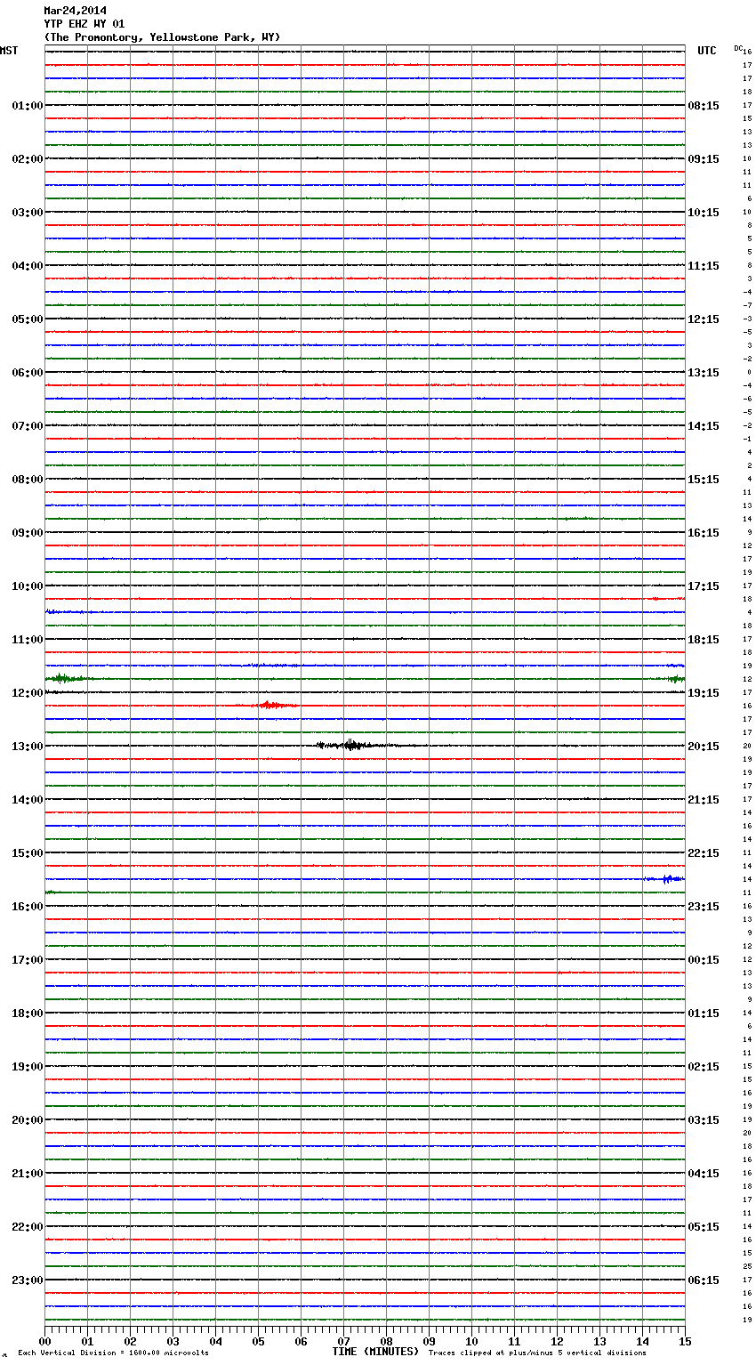The width and height of the screenshot is (756, 1365).
Task: Select the 19:00 MST hour label
Action: 27,1067
